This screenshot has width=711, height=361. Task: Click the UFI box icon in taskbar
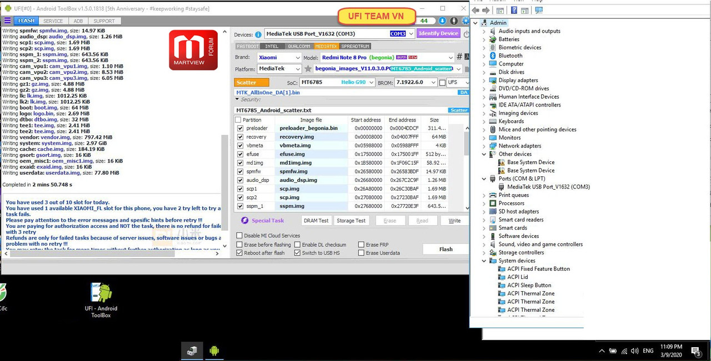point(192,350)
